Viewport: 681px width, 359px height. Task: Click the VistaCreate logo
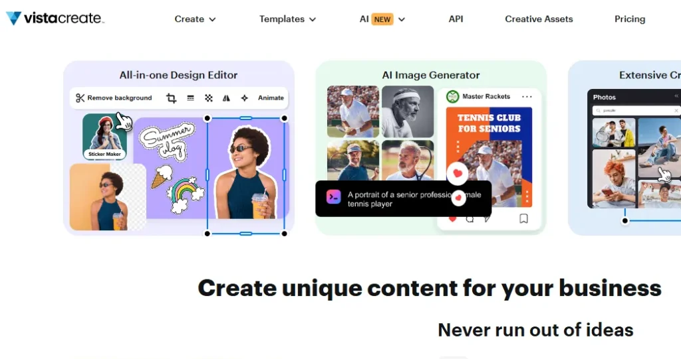click(55, 19)
